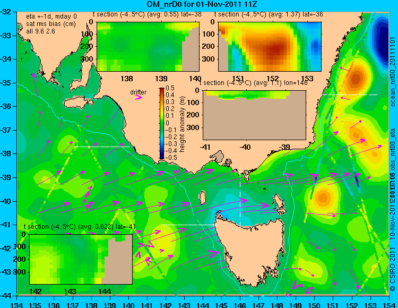Select the 't section' title with lat=-38

point(147,14)
